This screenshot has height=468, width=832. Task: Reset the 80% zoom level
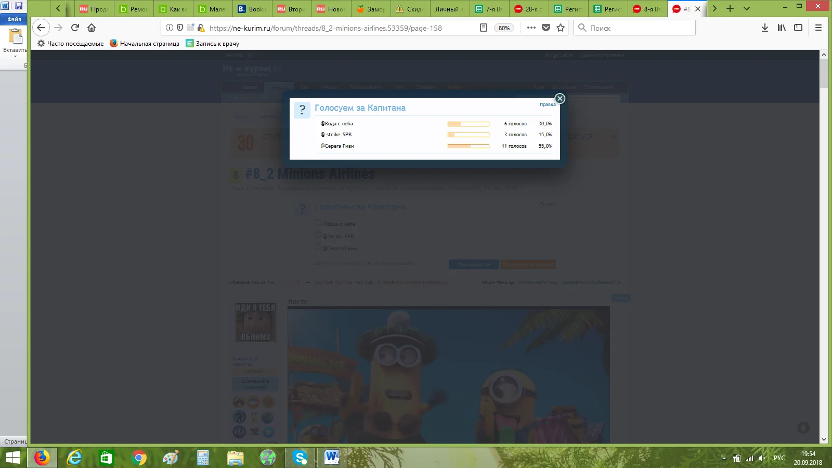[504, 28]
